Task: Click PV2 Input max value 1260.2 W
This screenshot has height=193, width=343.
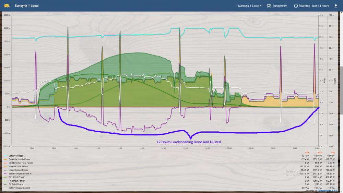Action: pyautogui.click(x=317, y=181)
